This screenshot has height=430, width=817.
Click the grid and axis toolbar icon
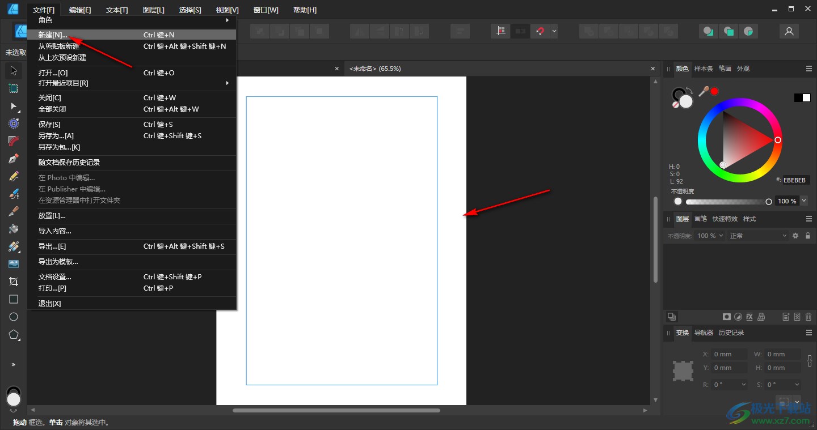[500, 31]
